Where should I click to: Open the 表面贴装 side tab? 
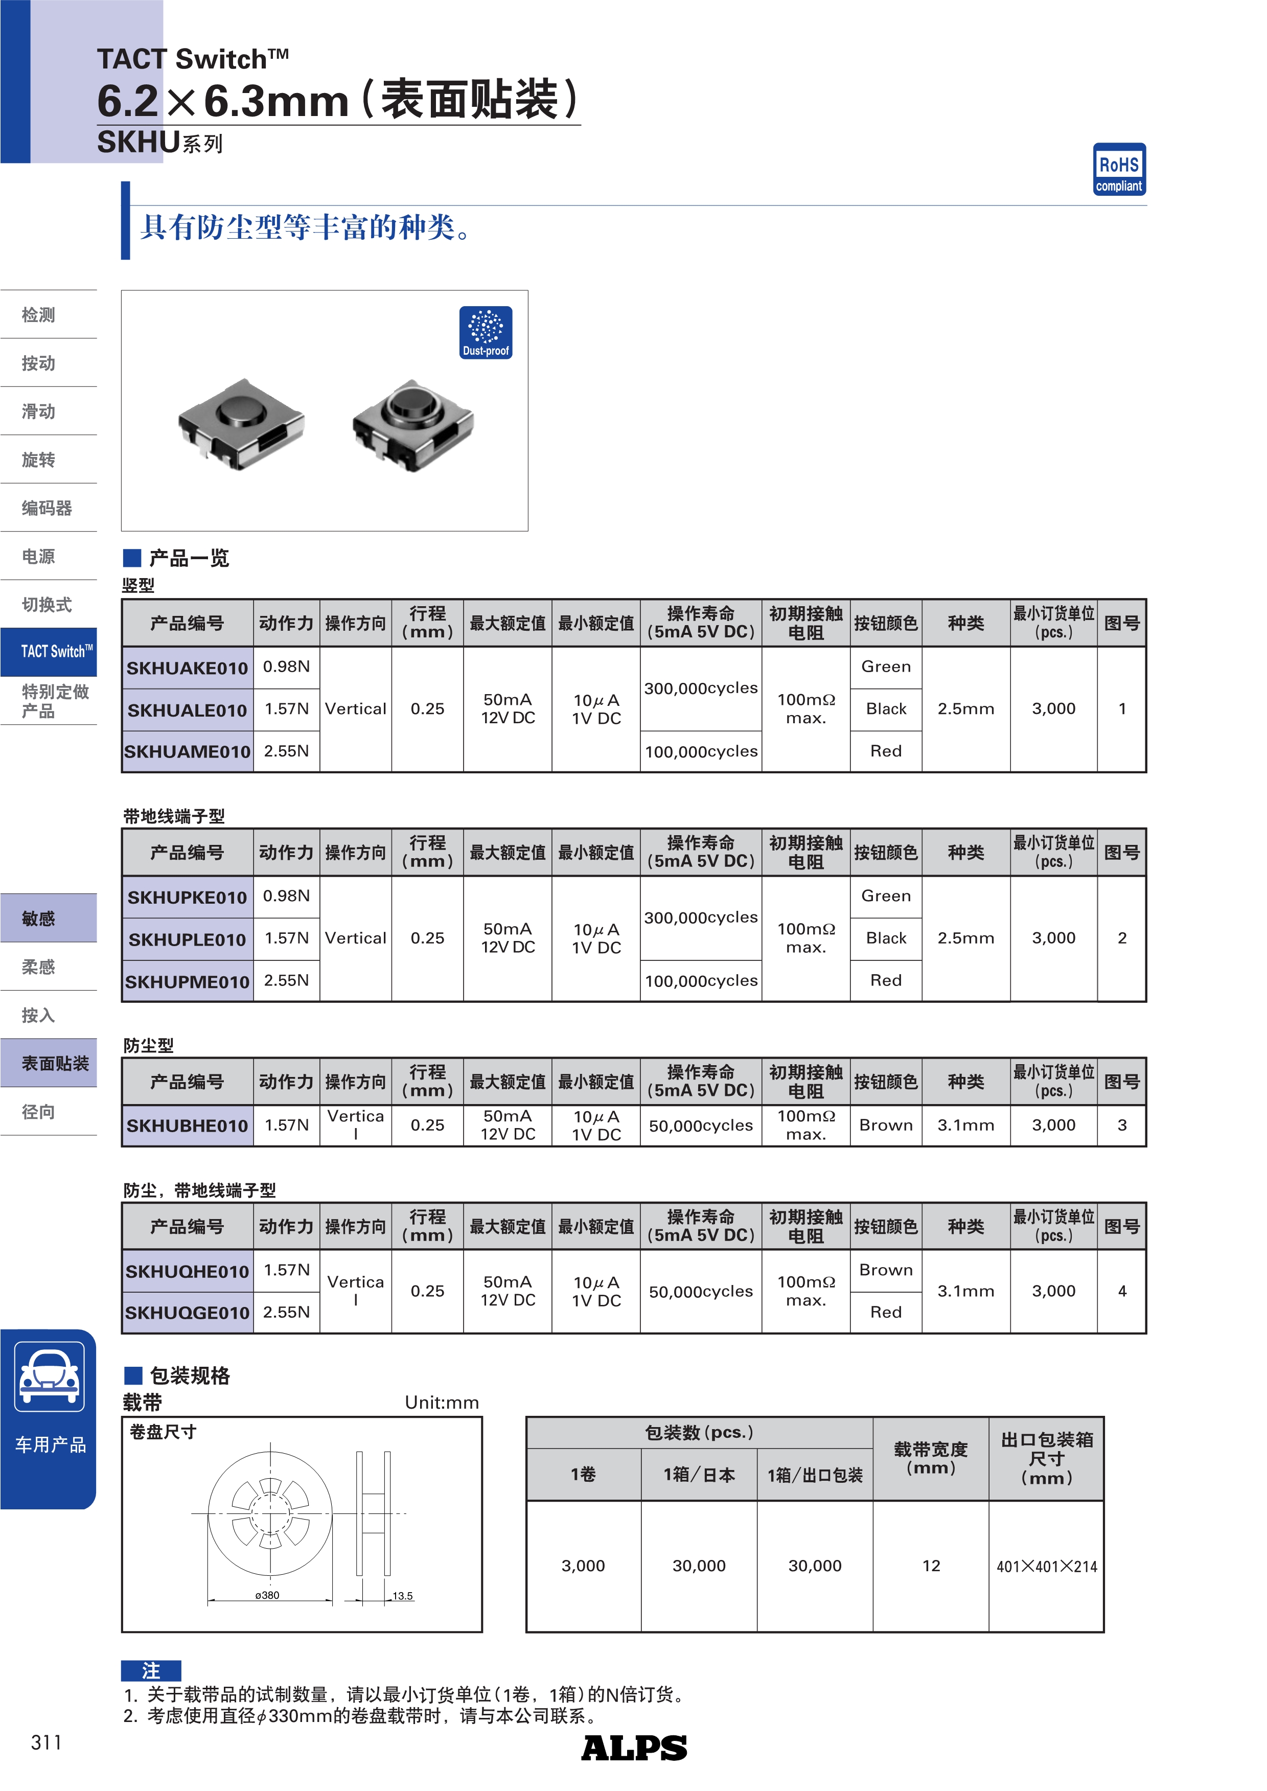coord(55,1064)
